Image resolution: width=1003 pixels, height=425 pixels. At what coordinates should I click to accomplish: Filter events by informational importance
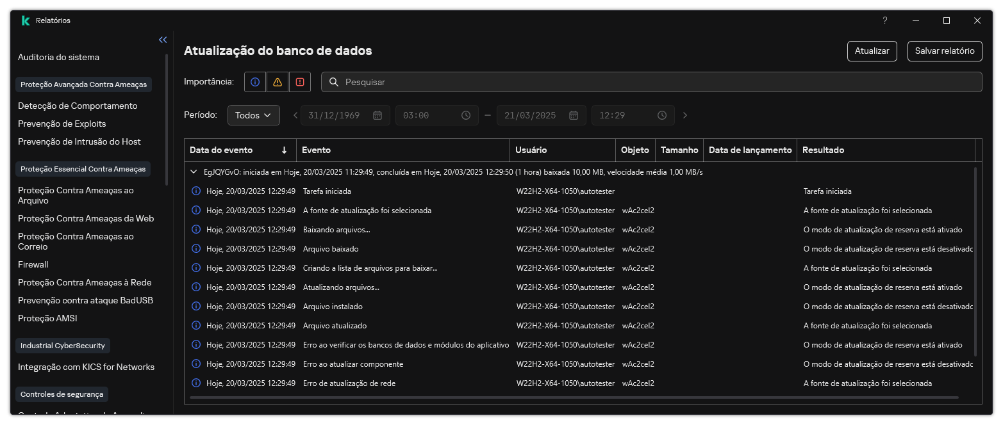(x=255, y=82)
